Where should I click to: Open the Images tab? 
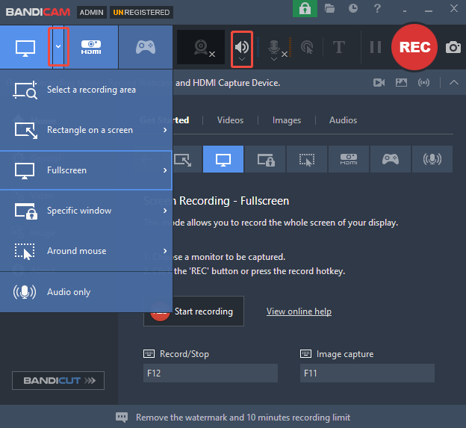pos(287,120)
